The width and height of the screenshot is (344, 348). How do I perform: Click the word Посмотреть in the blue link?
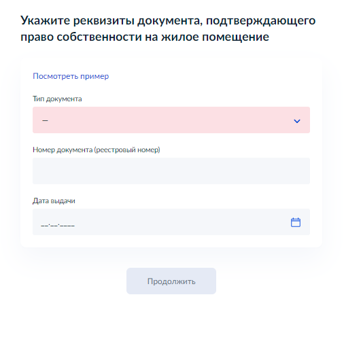point(56,76)
